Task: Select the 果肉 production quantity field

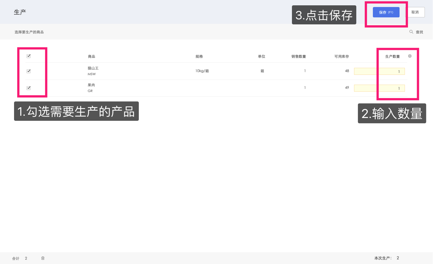Action: pos(379,88)
